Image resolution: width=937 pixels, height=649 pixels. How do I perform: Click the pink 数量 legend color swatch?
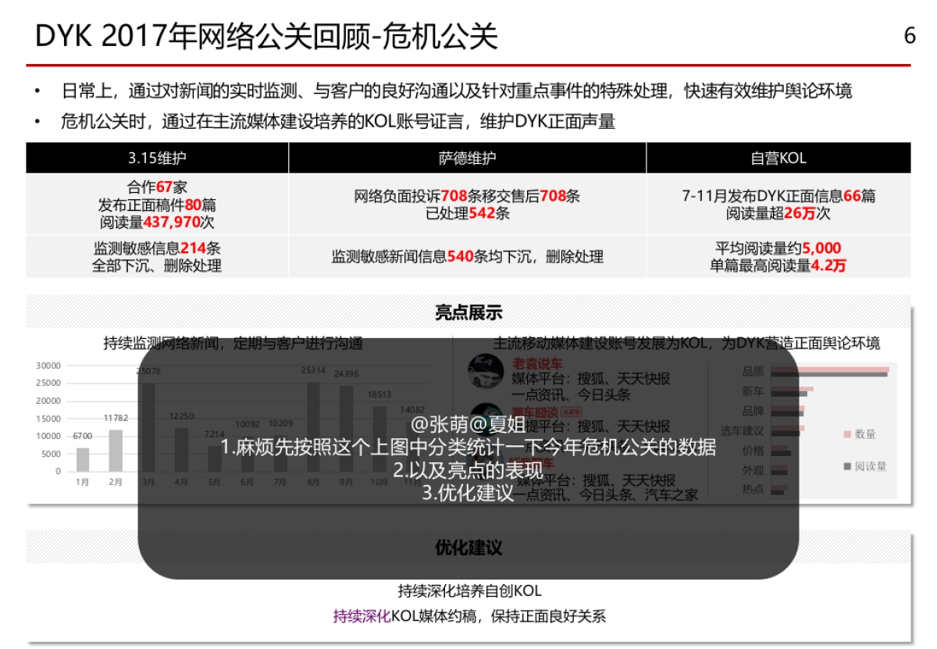[x=847, y=433]
